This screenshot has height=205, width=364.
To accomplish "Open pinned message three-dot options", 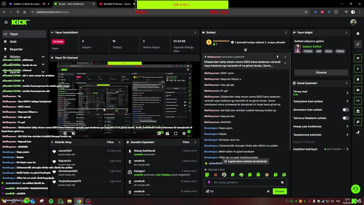I will click(285, 57).
